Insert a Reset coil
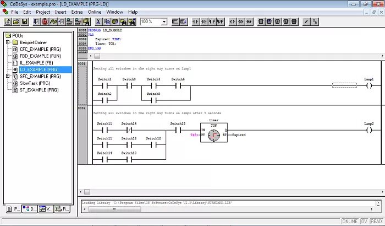This screenshot has width=385, height=226. coord(249,21)
